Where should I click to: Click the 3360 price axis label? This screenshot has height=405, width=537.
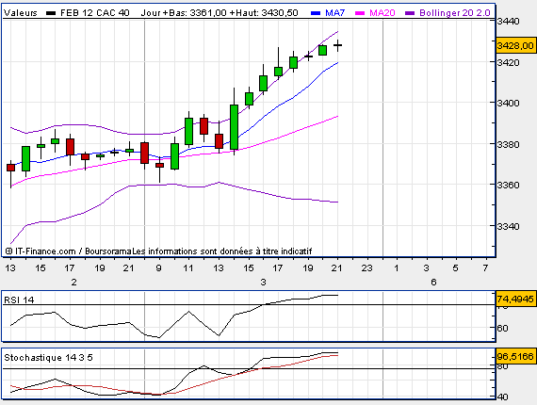[508, 186]
